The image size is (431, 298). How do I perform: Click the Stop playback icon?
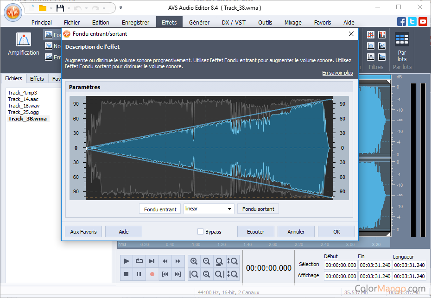pyautogui.click(x=127, y=274)
